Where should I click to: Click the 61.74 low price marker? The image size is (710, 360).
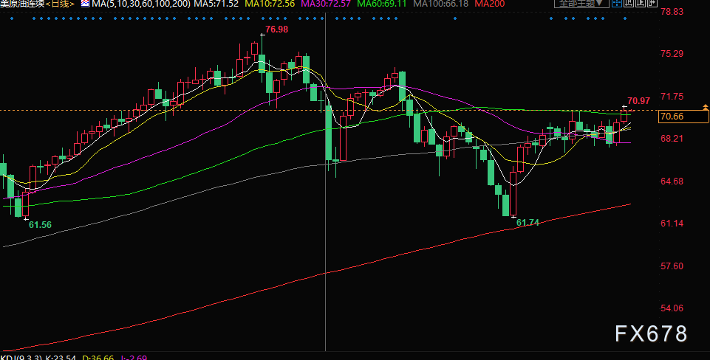(528, 222)
